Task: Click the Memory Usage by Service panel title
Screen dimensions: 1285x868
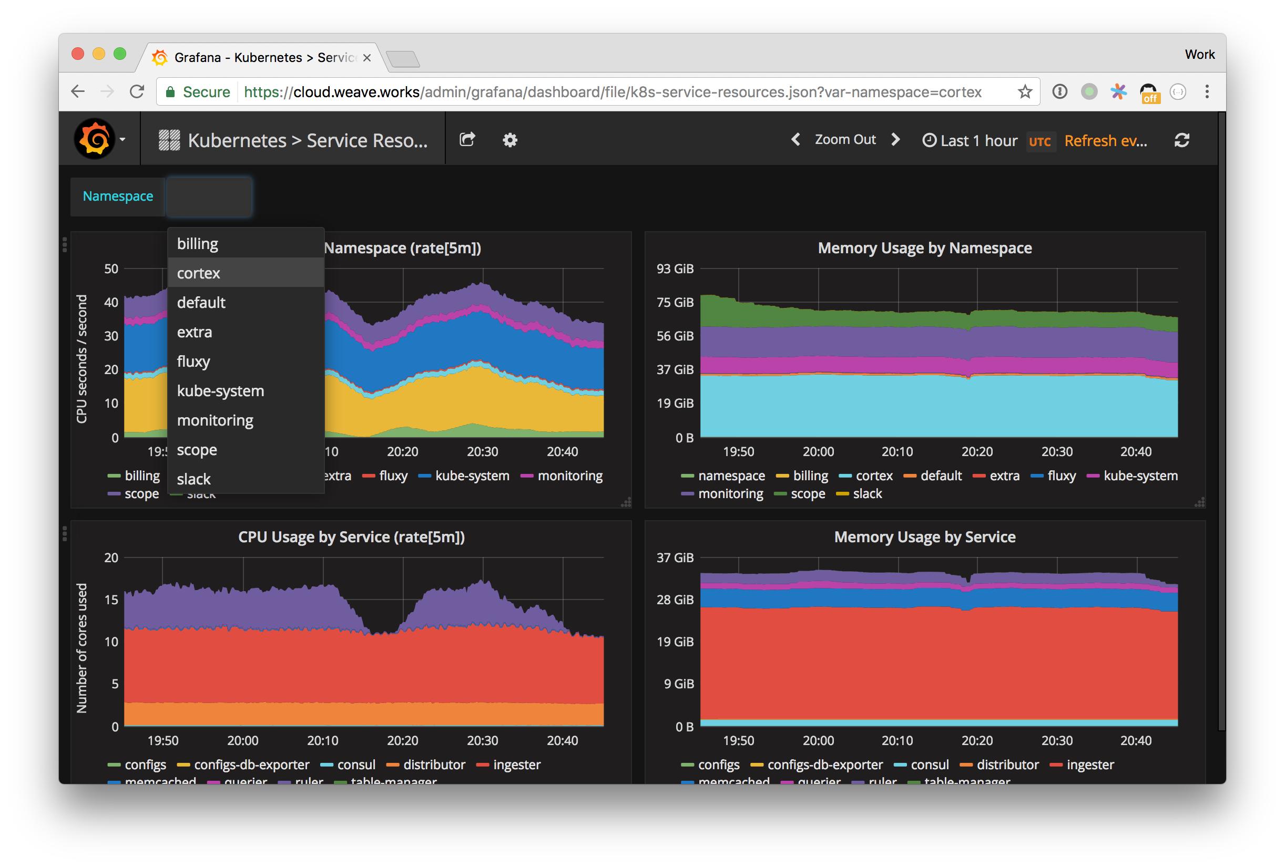Action: click(924, 537)
